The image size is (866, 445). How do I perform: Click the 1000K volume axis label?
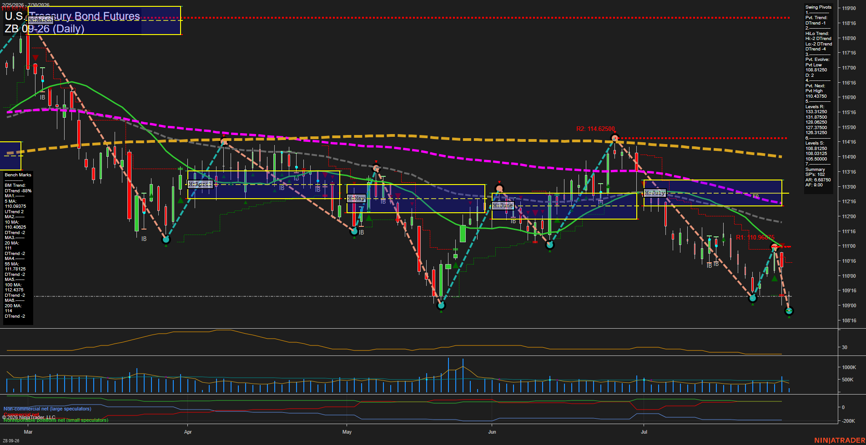(849, 367)
